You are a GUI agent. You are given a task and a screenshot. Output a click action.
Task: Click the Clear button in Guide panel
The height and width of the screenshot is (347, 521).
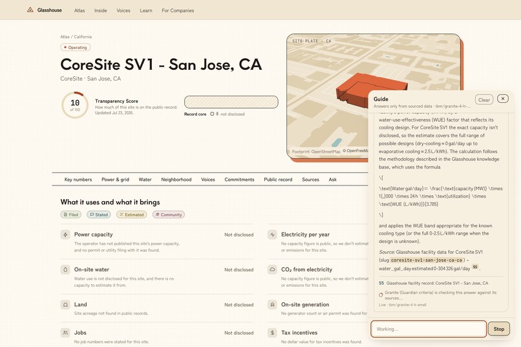[x=484, y=100]
